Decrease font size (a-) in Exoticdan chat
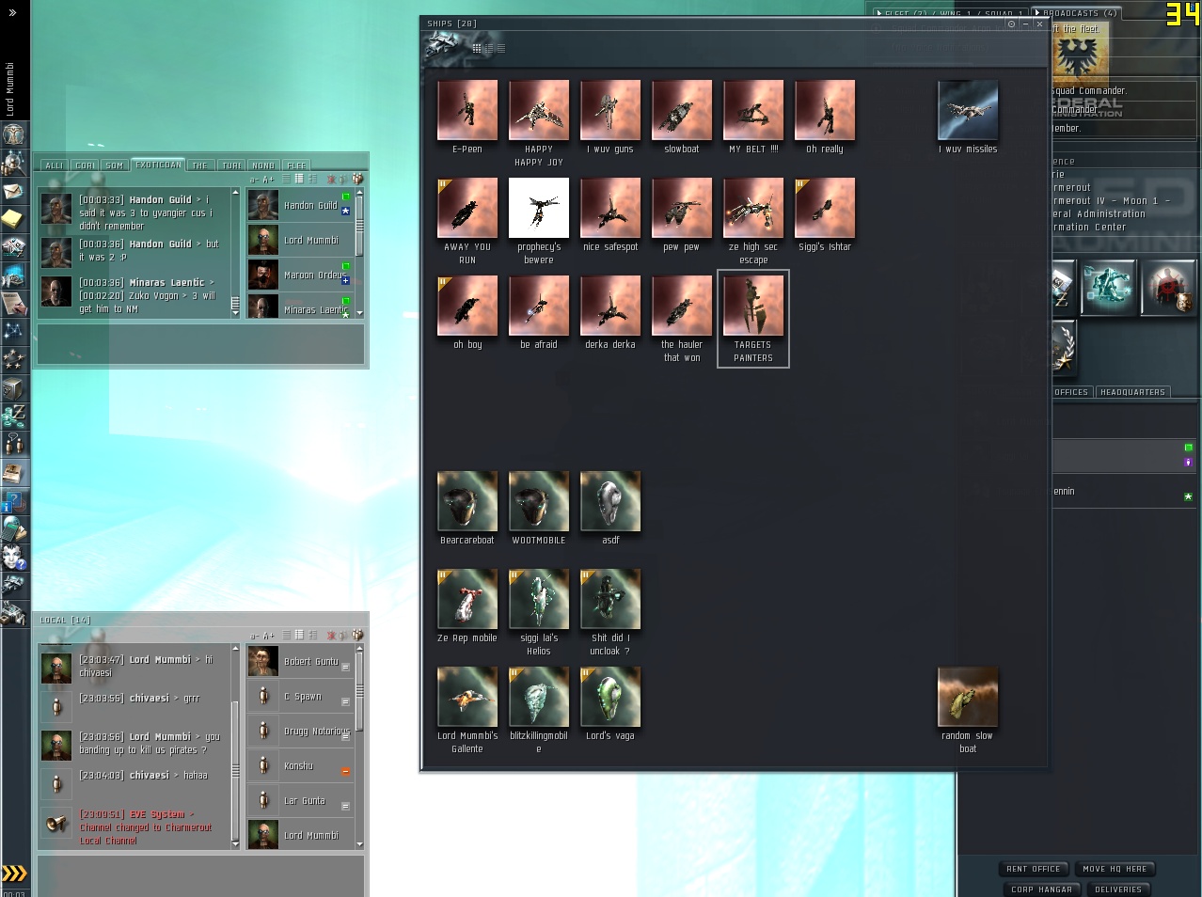The height and width of the screenshot is (897, 1202). pyautogui.click(x=254, y=179)
